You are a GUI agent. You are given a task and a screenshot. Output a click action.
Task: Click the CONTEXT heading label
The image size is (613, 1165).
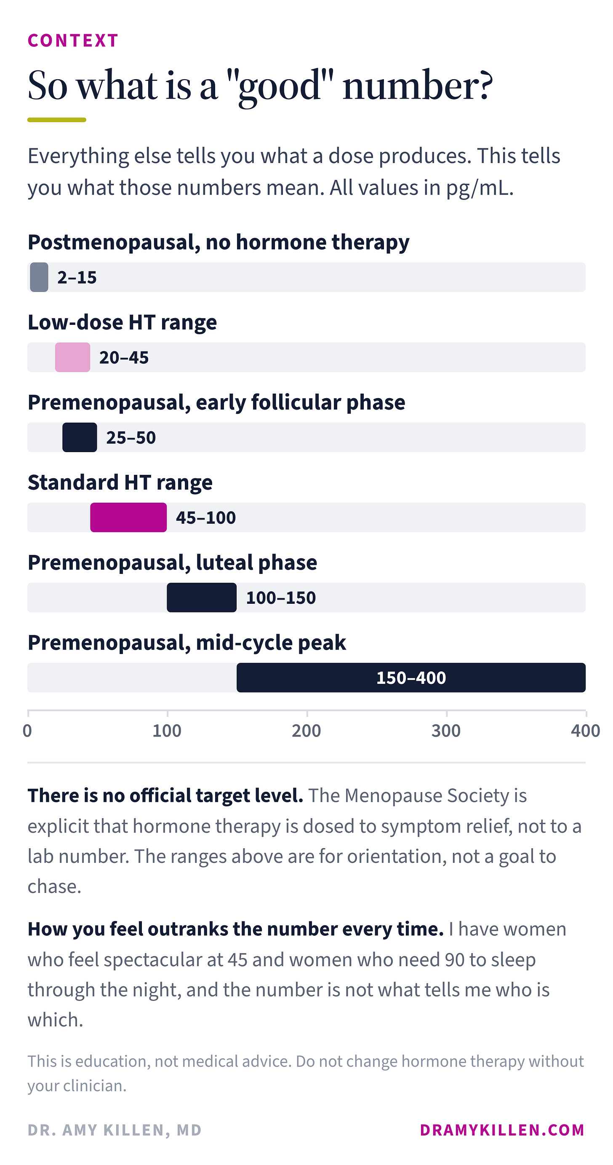(73, 41)
